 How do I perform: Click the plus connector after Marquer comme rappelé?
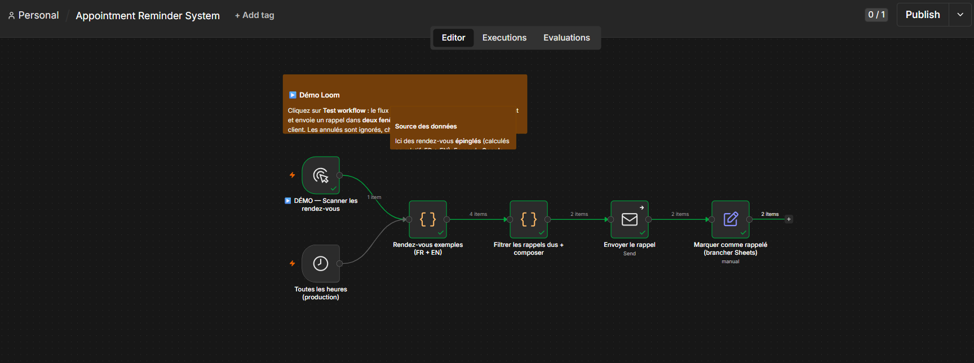(789, 219)
